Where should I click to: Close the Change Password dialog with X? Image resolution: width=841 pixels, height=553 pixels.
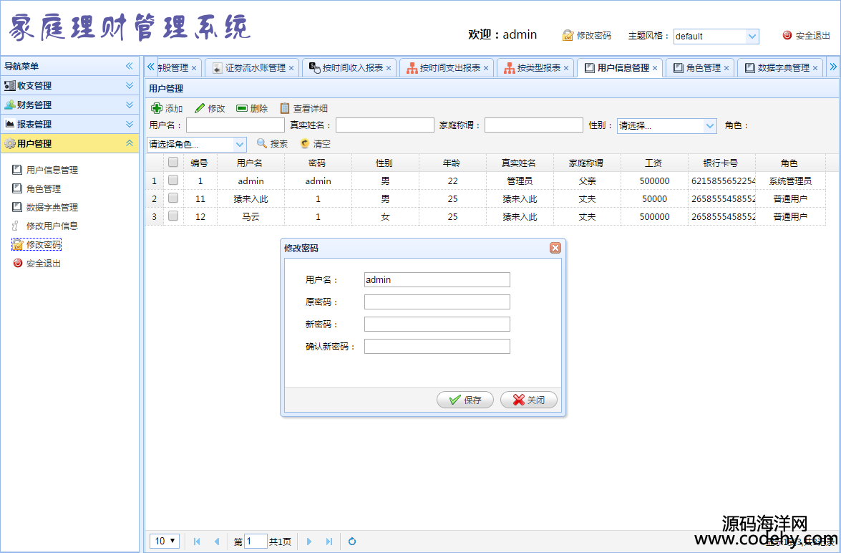555,248
